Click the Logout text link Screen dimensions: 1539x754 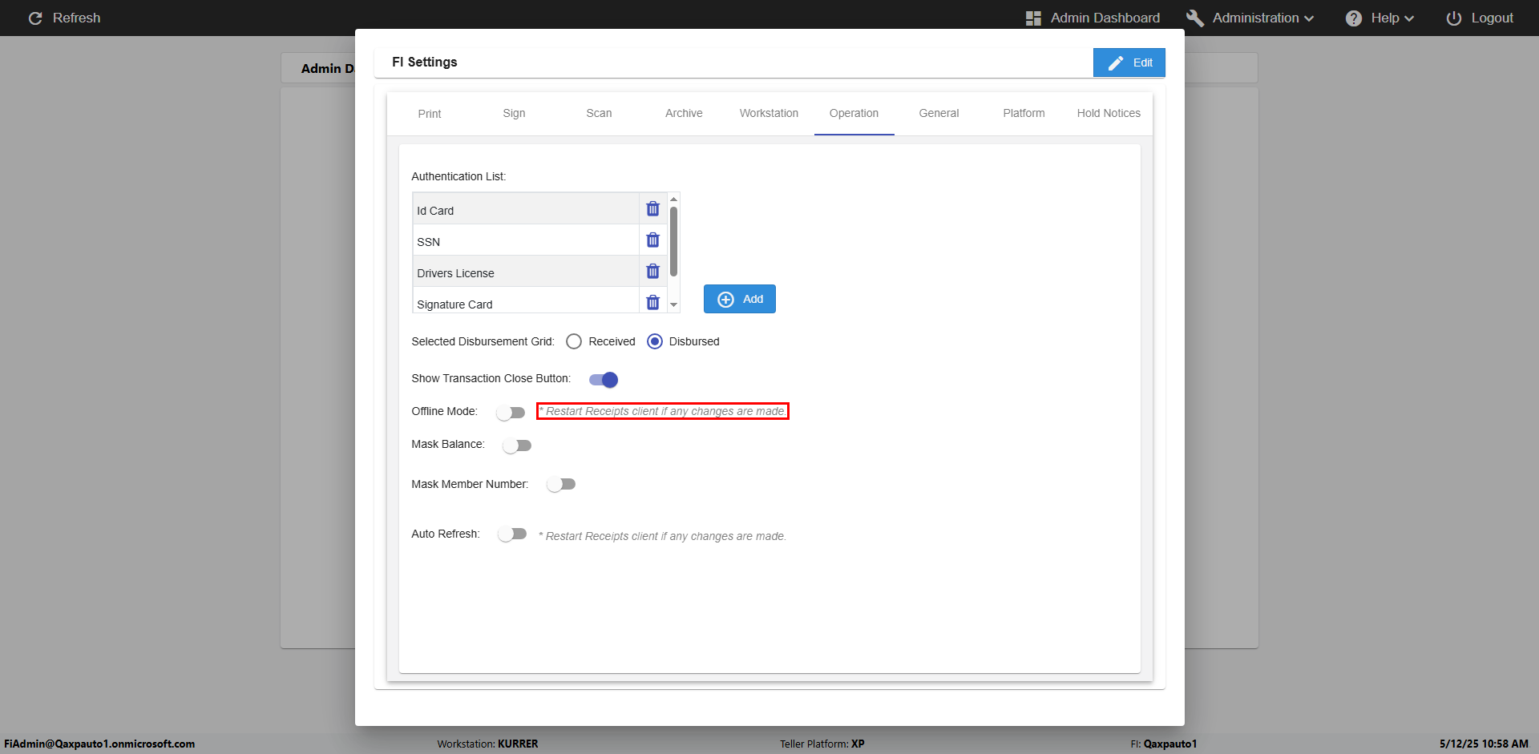click(x=1492, y=18)
